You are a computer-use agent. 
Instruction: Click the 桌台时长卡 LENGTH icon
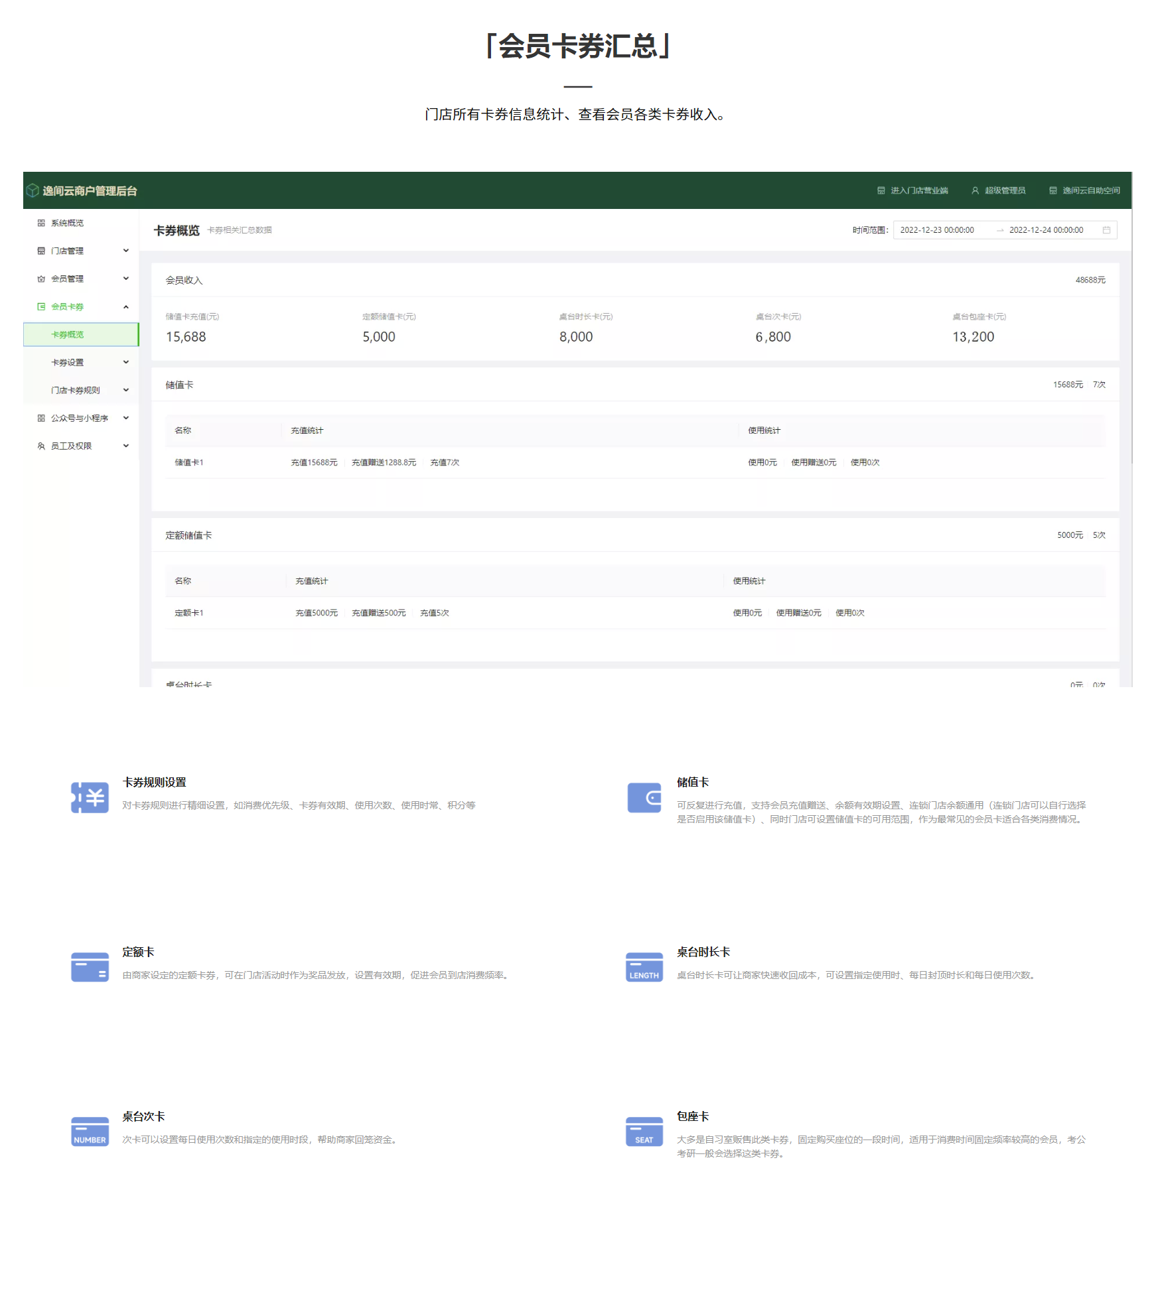coord(644,967)
